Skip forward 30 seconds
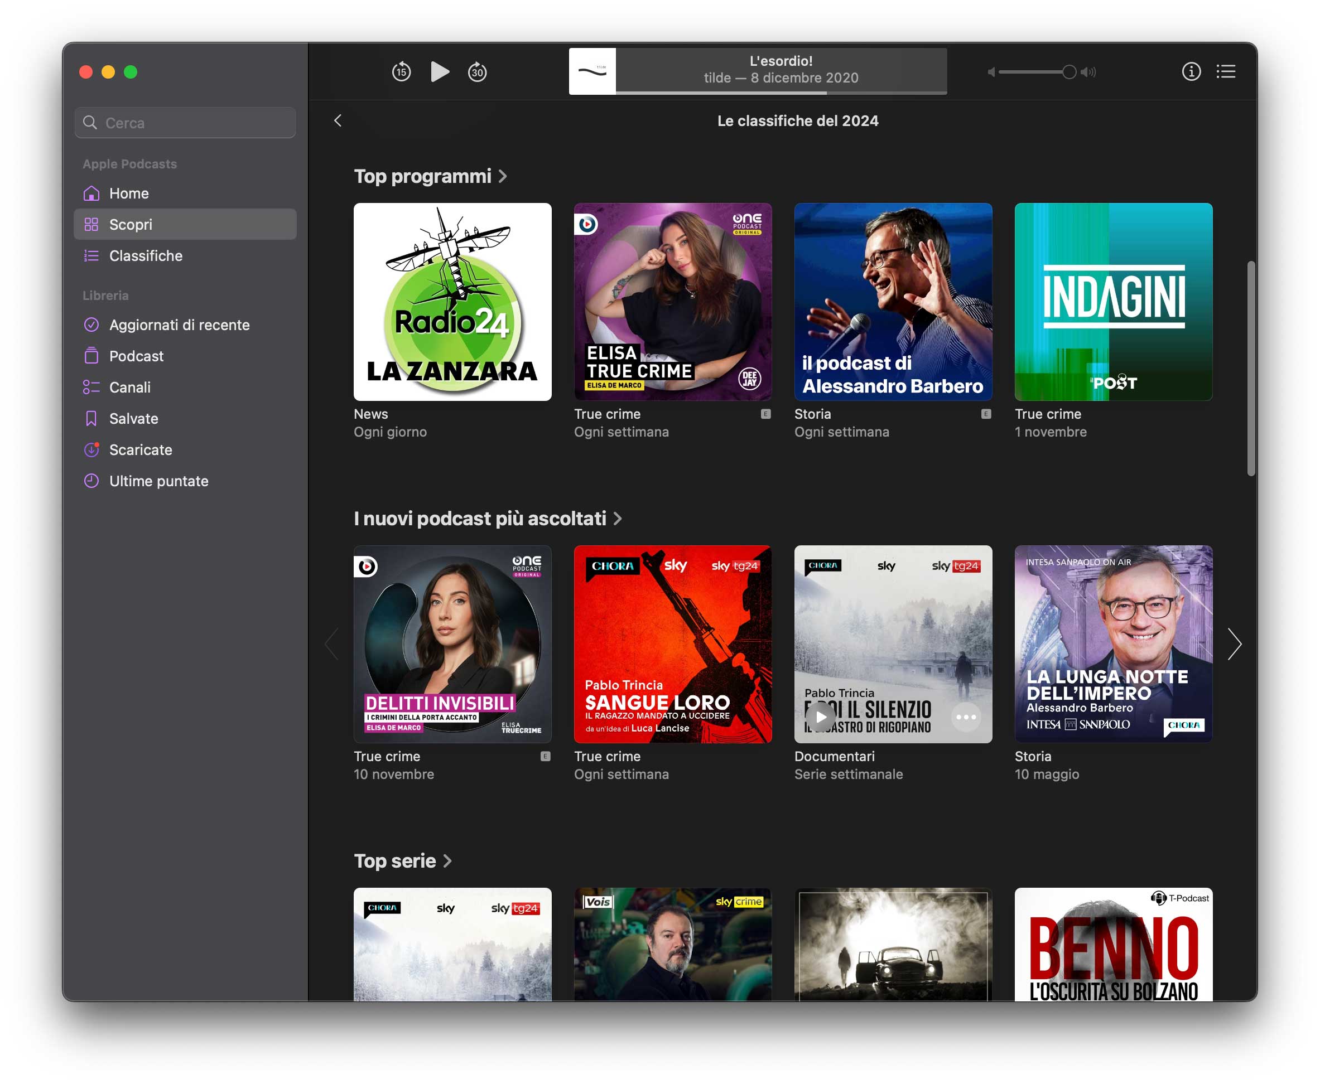This screenshot has width=1320, height=1084. coord(477,72)
